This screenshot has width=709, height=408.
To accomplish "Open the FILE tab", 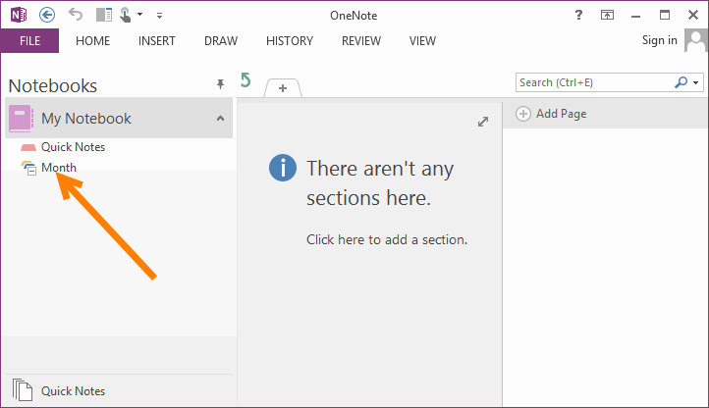I will pyautogui.click(x=29, y=40).
